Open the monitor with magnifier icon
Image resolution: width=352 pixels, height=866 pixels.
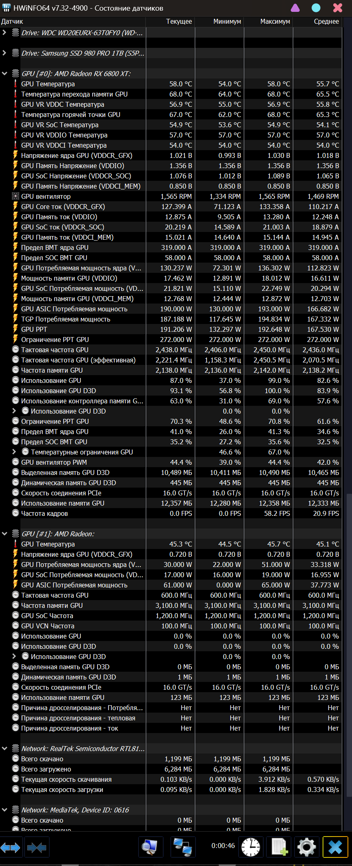point(149,847)
